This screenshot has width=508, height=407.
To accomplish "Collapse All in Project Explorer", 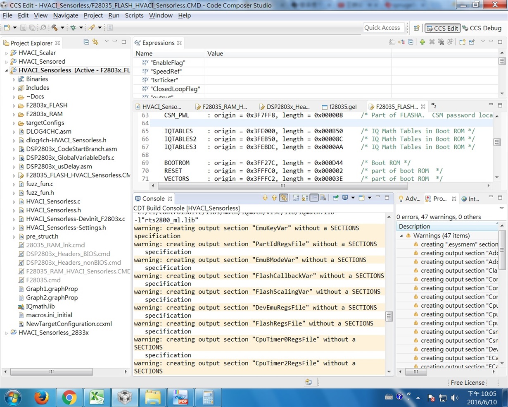I will (x=86, y=42).
